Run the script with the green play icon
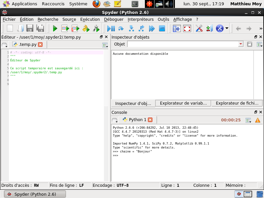Image resolution: width=264 pixels, height=198 pixels. pos(55,28)
